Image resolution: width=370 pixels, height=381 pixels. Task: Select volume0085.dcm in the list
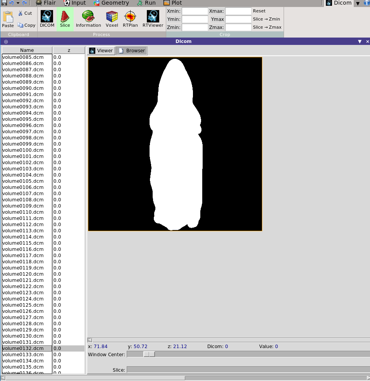pyautogui.click(x=27, y=57)
